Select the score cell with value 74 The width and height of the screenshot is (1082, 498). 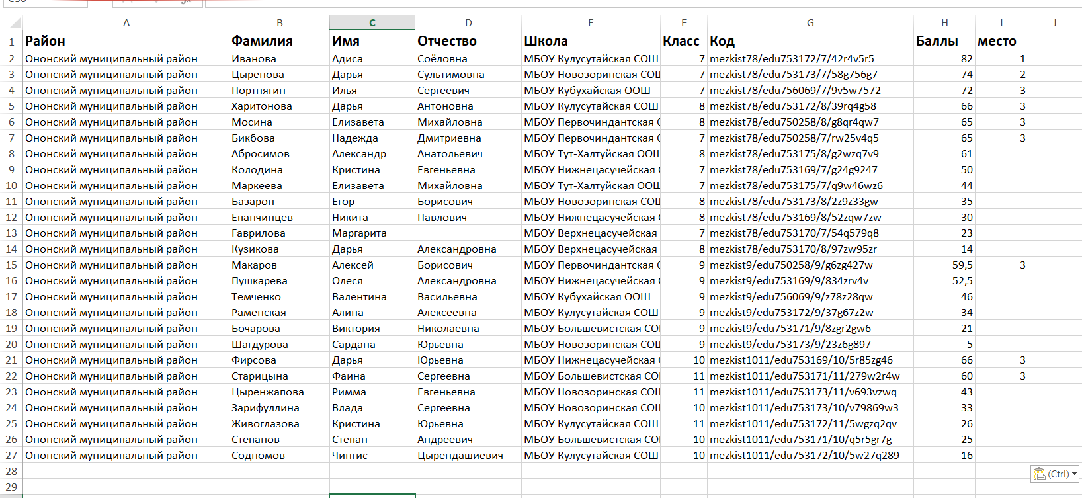[x=944, y=74]
